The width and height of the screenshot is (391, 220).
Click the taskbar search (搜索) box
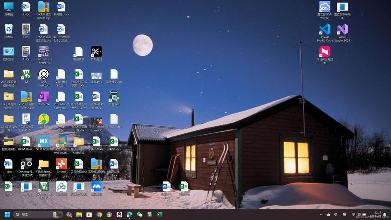point(38,215)
